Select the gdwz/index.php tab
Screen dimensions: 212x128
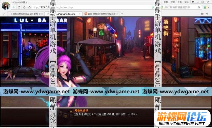pos(63,14)
